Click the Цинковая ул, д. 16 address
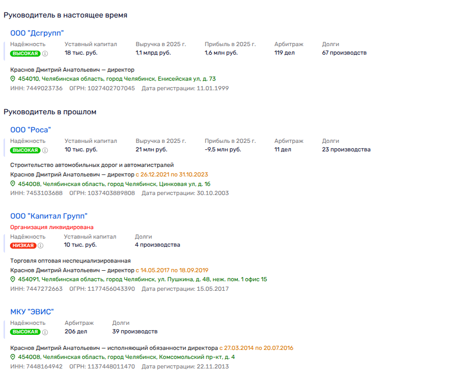The image size is (474, 383). click(114, 184)
